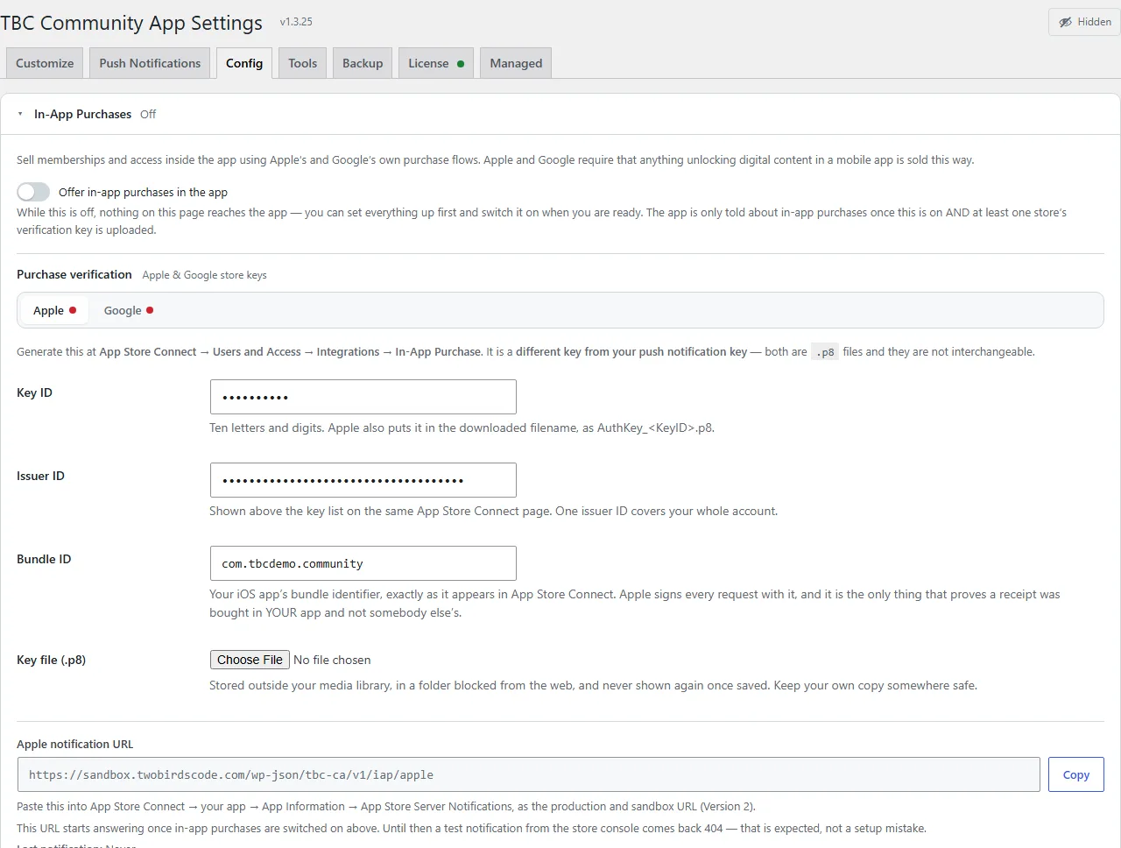Open the License tab
1121x848 pixels.
point(436,63)
